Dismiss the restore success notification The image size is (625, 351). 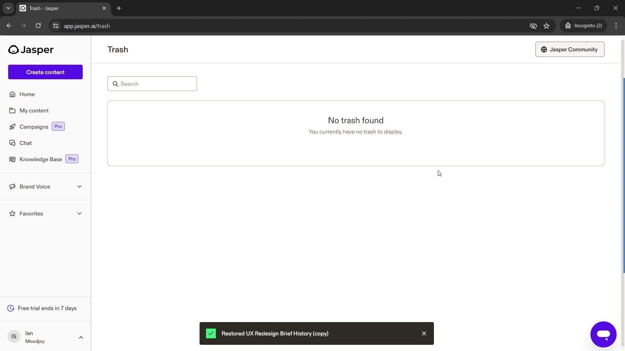[x=424, y=333]
